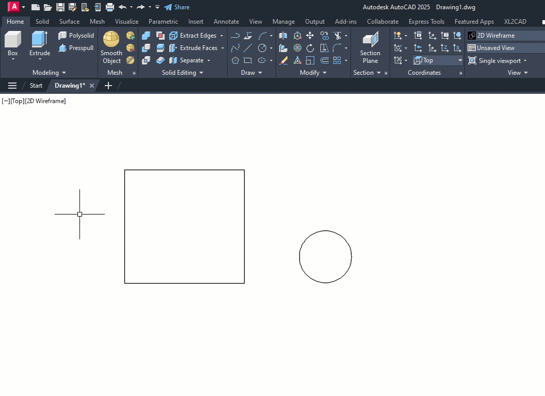Screen dimensions: 545x396
Task: Click the Plot printer icon
Action: coord(110,7)
